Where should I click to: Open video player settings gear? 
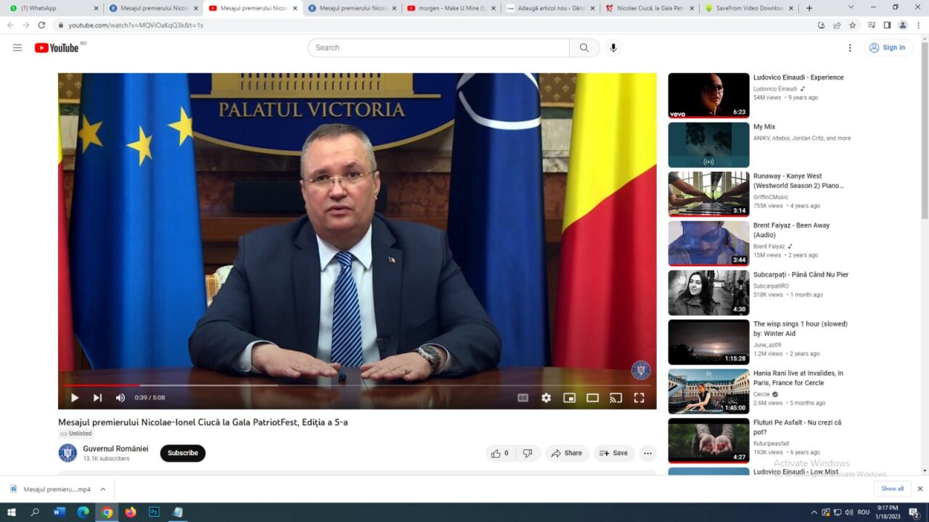click(x=546, y=397)
